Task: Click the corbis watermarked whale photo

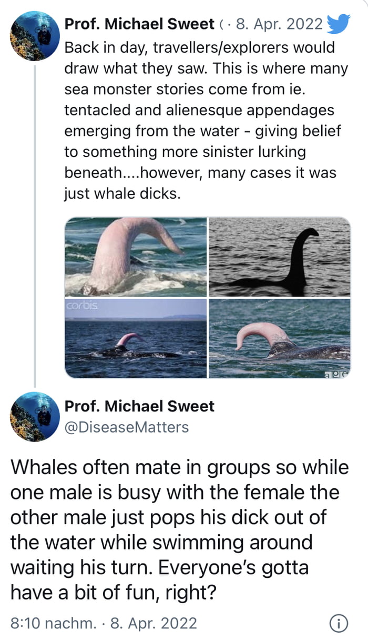Action: point(135,339)
